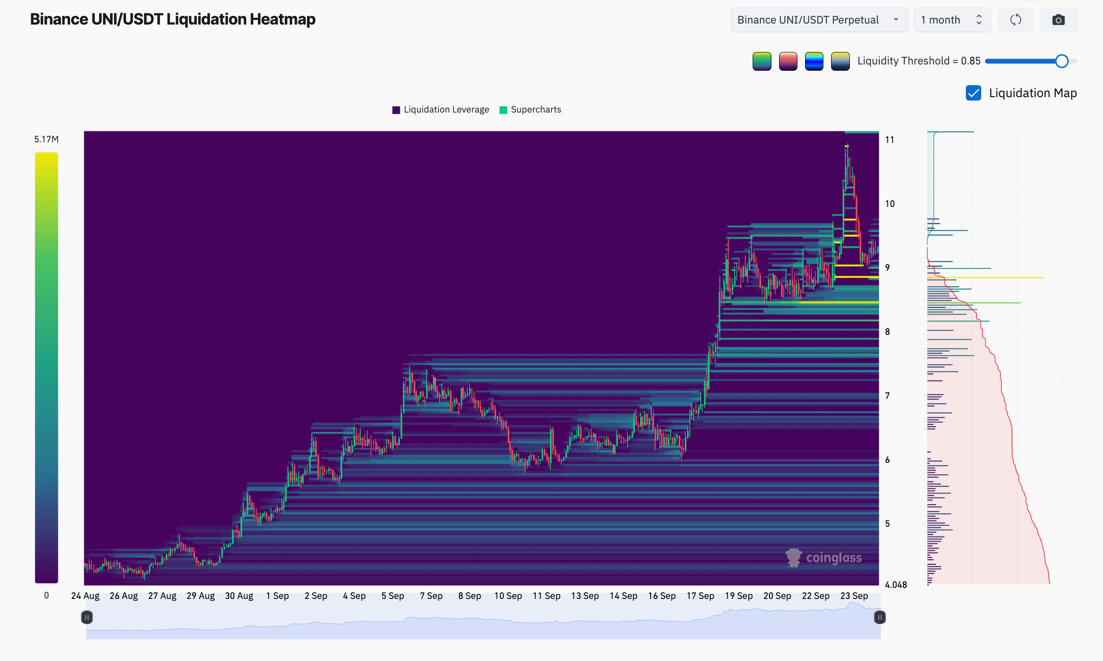Click the dropdown arrow beside Perpetual pair
The height and width of the screenshot is (661, 1103).
[x=896, y=20]
